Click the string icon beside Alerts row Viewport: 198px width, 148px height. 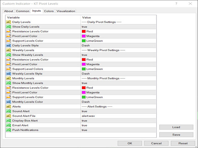[8, 107]
